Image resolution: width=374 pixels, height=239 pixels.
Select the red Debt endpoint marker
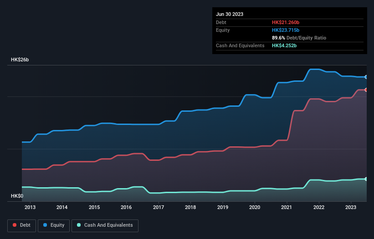coord(366,90)
